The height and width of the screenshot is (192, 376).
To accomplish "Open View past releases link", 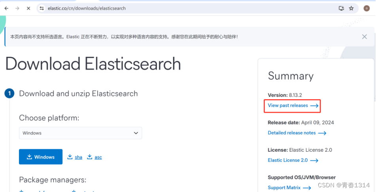I will 293,105.
